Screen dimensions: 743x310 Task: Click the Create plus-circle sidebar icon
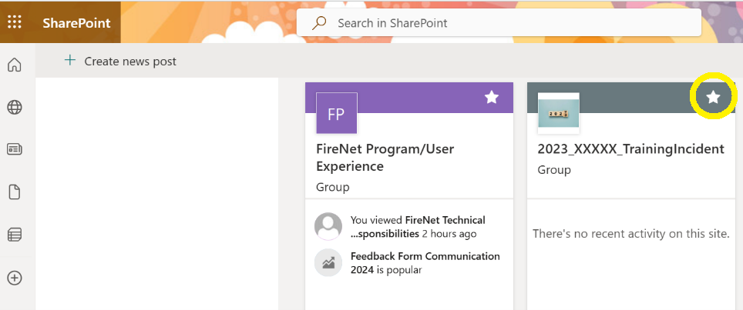(x=14, y=278)
